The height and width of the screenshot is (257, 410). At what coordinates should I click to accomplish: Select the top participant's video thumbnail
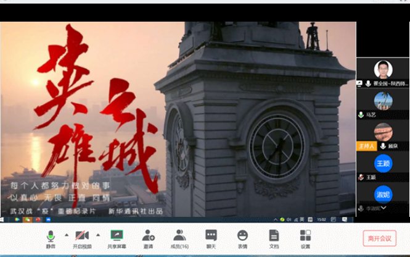click(383, 70)
